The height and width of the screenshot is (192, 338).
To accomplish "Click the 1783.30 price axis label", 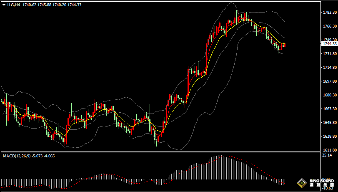I will (330, 13).
